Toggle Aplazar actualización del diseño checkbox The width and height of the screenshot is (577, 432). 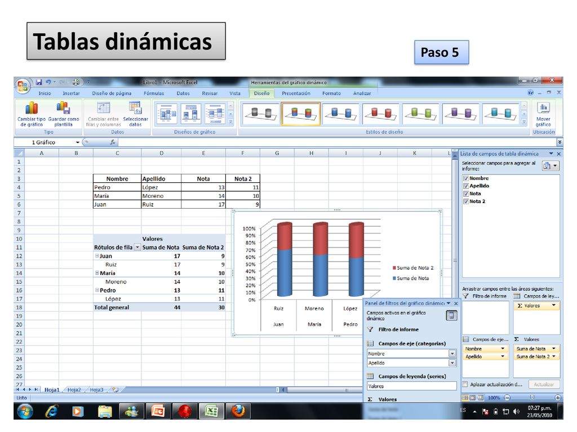[465, 384]
